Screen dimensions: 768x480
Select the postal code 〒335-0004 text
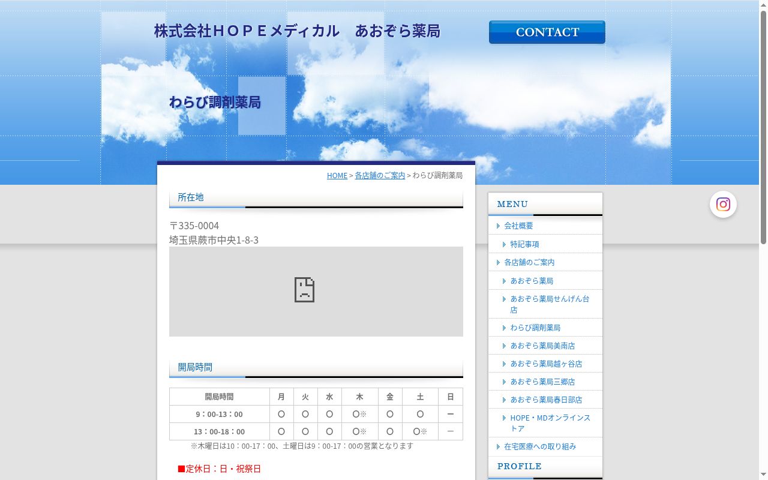pos(194,226)
